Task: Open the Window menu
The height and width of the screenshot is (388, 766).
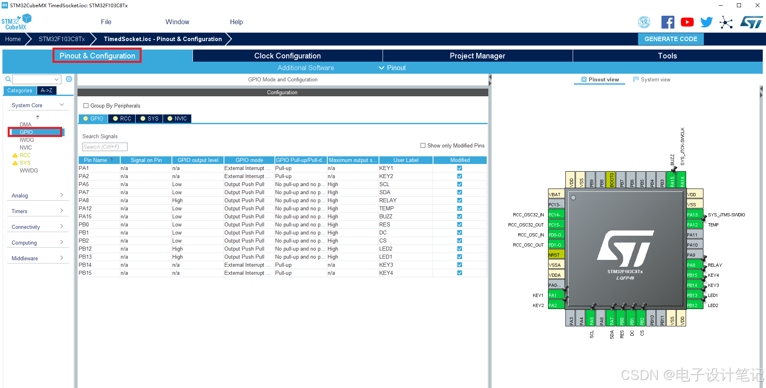Action: click(177, 22)
